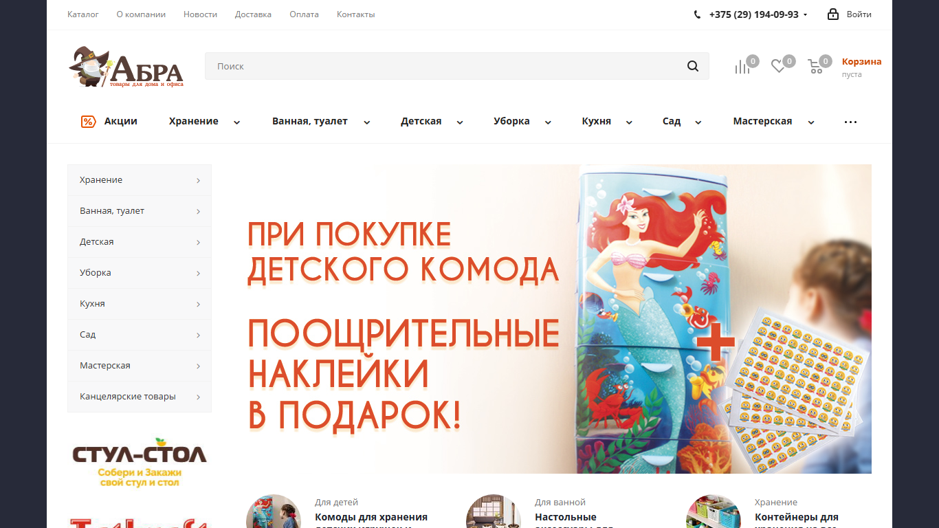Open the Комоды для хранения link
Image resolution: width=939 pixels, height=528 pixels.
coord(371,520)
